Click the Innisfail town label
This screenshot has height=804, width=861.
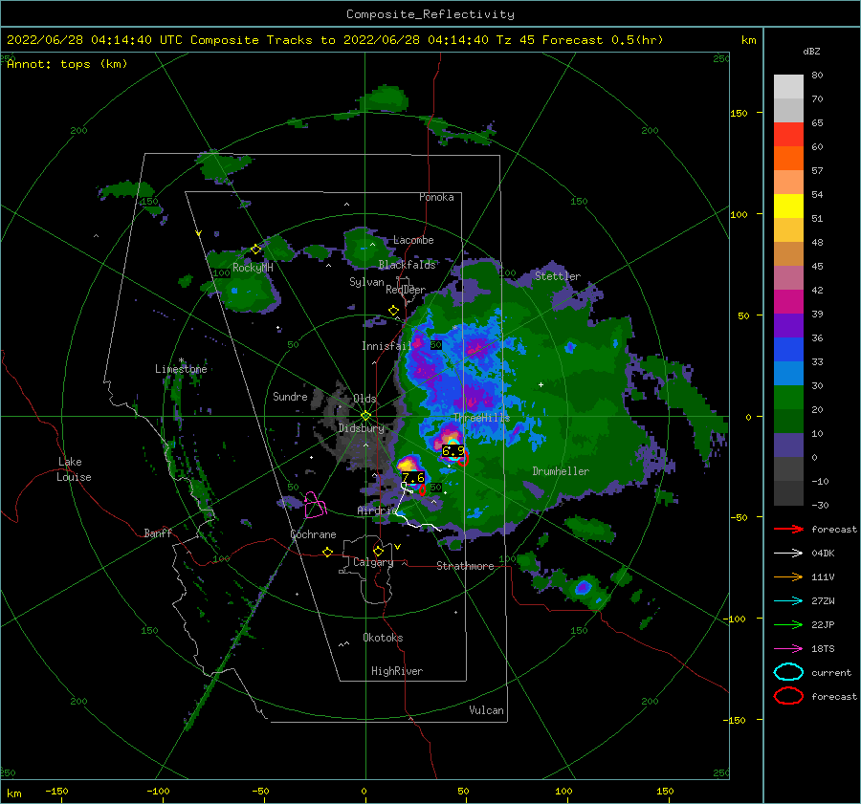(386, 346)
